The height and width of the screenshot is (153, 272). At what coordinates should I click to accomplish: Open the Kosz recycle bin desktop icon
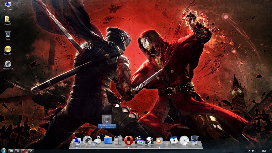click(8, 35)
